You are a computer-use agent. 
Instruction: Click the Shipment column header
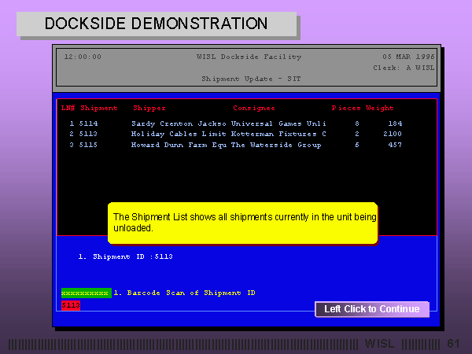point(99,108)
